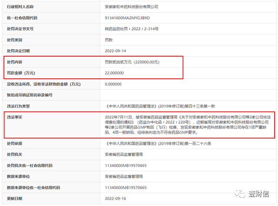The width and height of the screenshot is (278, 206).
Task: Click the label 行政相对人名称
Action: coord(20,7)
